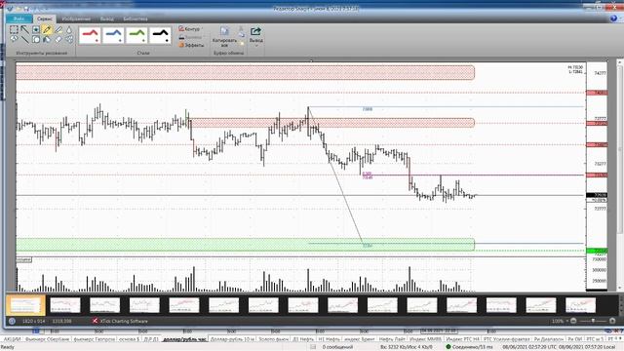624x351 pixels.
Task: Click the paste icon in the clipboard group
Action: click(241, 43)
